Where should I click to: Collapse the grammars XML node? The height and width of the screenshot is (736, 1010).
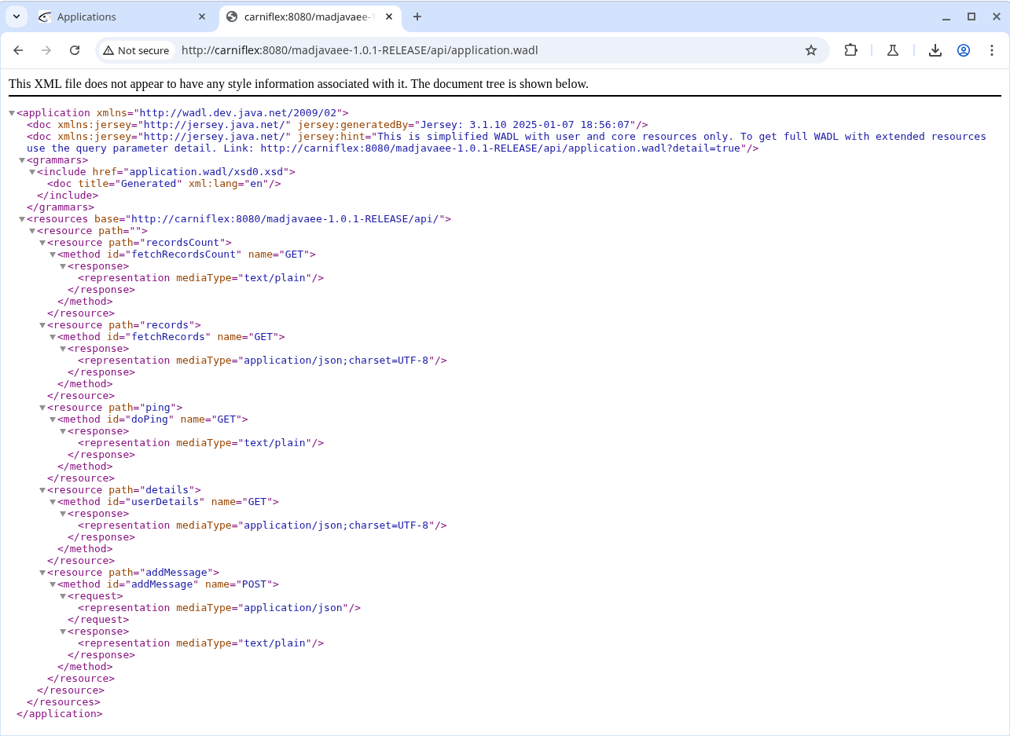click(x=22, y=160)
